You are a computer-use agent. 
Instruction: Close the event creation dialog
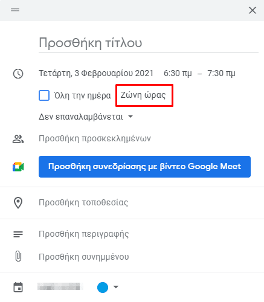point(253,10)
